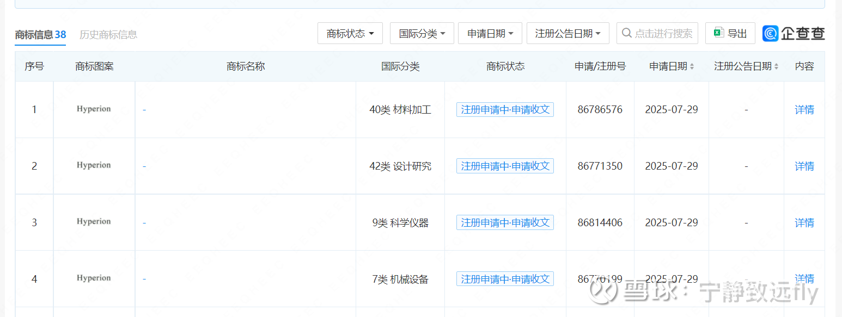Open the 申请日期 filter dropdown

(x=490, y=33)
